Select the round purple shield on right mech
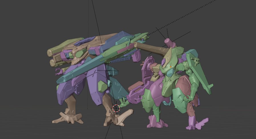This screenshot has width=256, height=139. (x=148, y=69)
